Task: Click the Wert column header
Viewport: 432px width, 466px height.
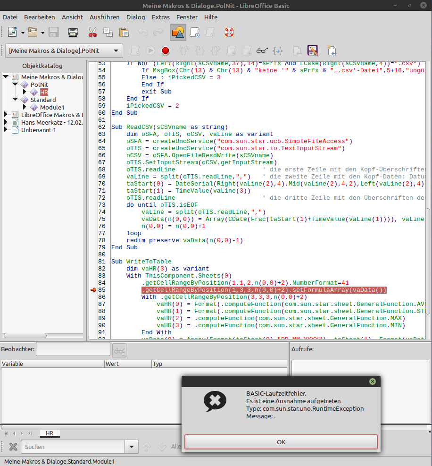Action: tap(128, 364)
